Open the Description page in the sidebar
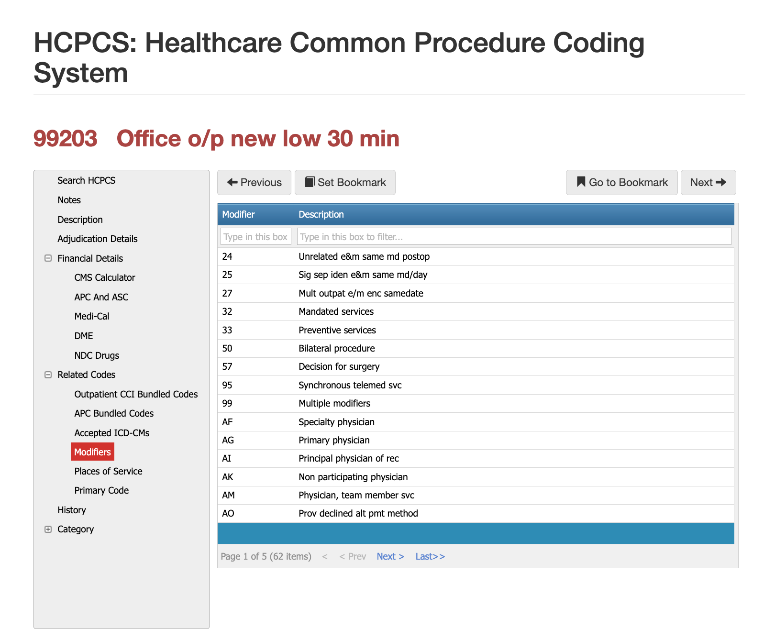The width and height of the screenshot is (775, 640). tap(80, 220)
